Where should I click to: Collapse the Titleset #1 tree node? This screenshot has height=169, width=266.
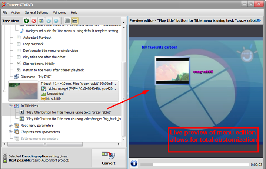point(5,91)
